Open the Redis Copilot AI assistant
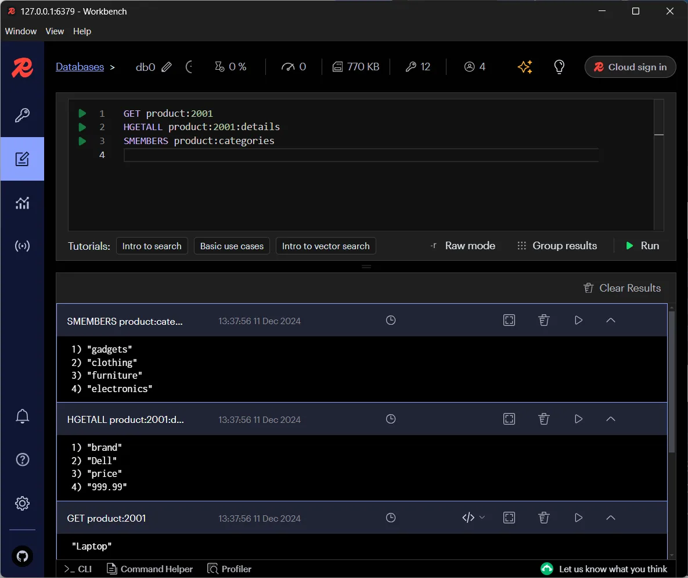 click(525, 67)
